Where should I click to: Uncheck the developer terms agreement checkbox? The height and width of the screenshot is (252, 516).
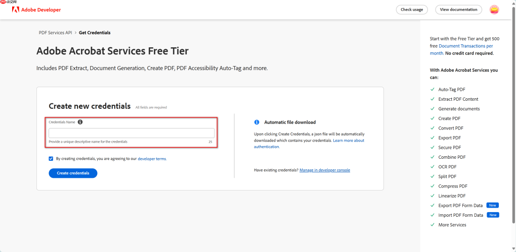pyautogui.click(x=51, y=159)
